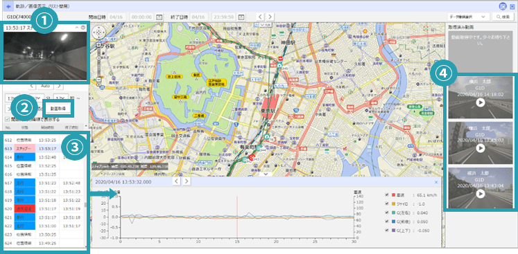
Task: Click end date field 04/16
Action: (x=198, y=17)
